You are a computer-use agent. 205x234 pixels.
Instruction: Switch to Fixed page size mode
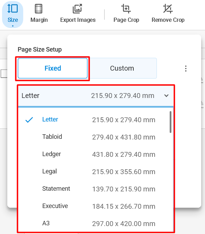[x=53, y=68]
